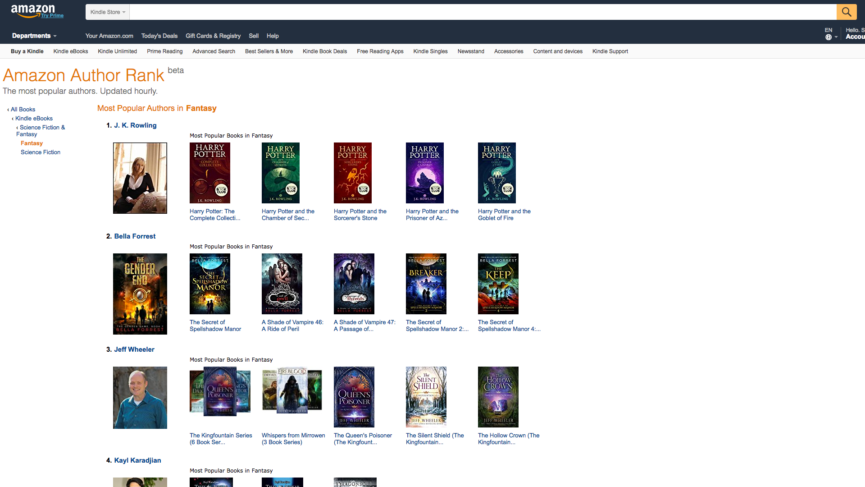Open J. K. Rowling author photo
This screenshot has width=865, height=487.
(x=140, y=178)
